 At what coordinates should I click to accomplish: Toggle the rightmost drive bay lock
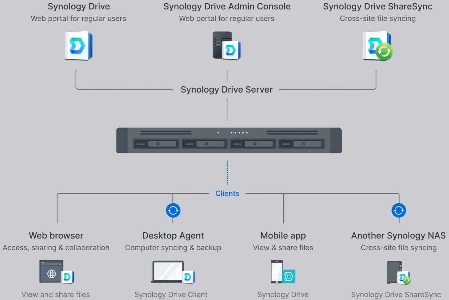301,144
